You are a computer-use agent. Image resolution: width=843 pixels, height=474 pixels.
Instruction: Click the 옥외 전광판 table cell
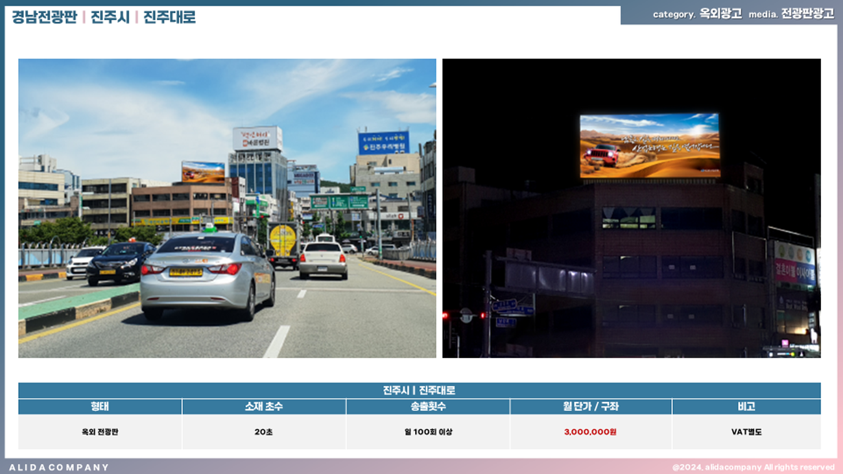click(x=100, y=432)
